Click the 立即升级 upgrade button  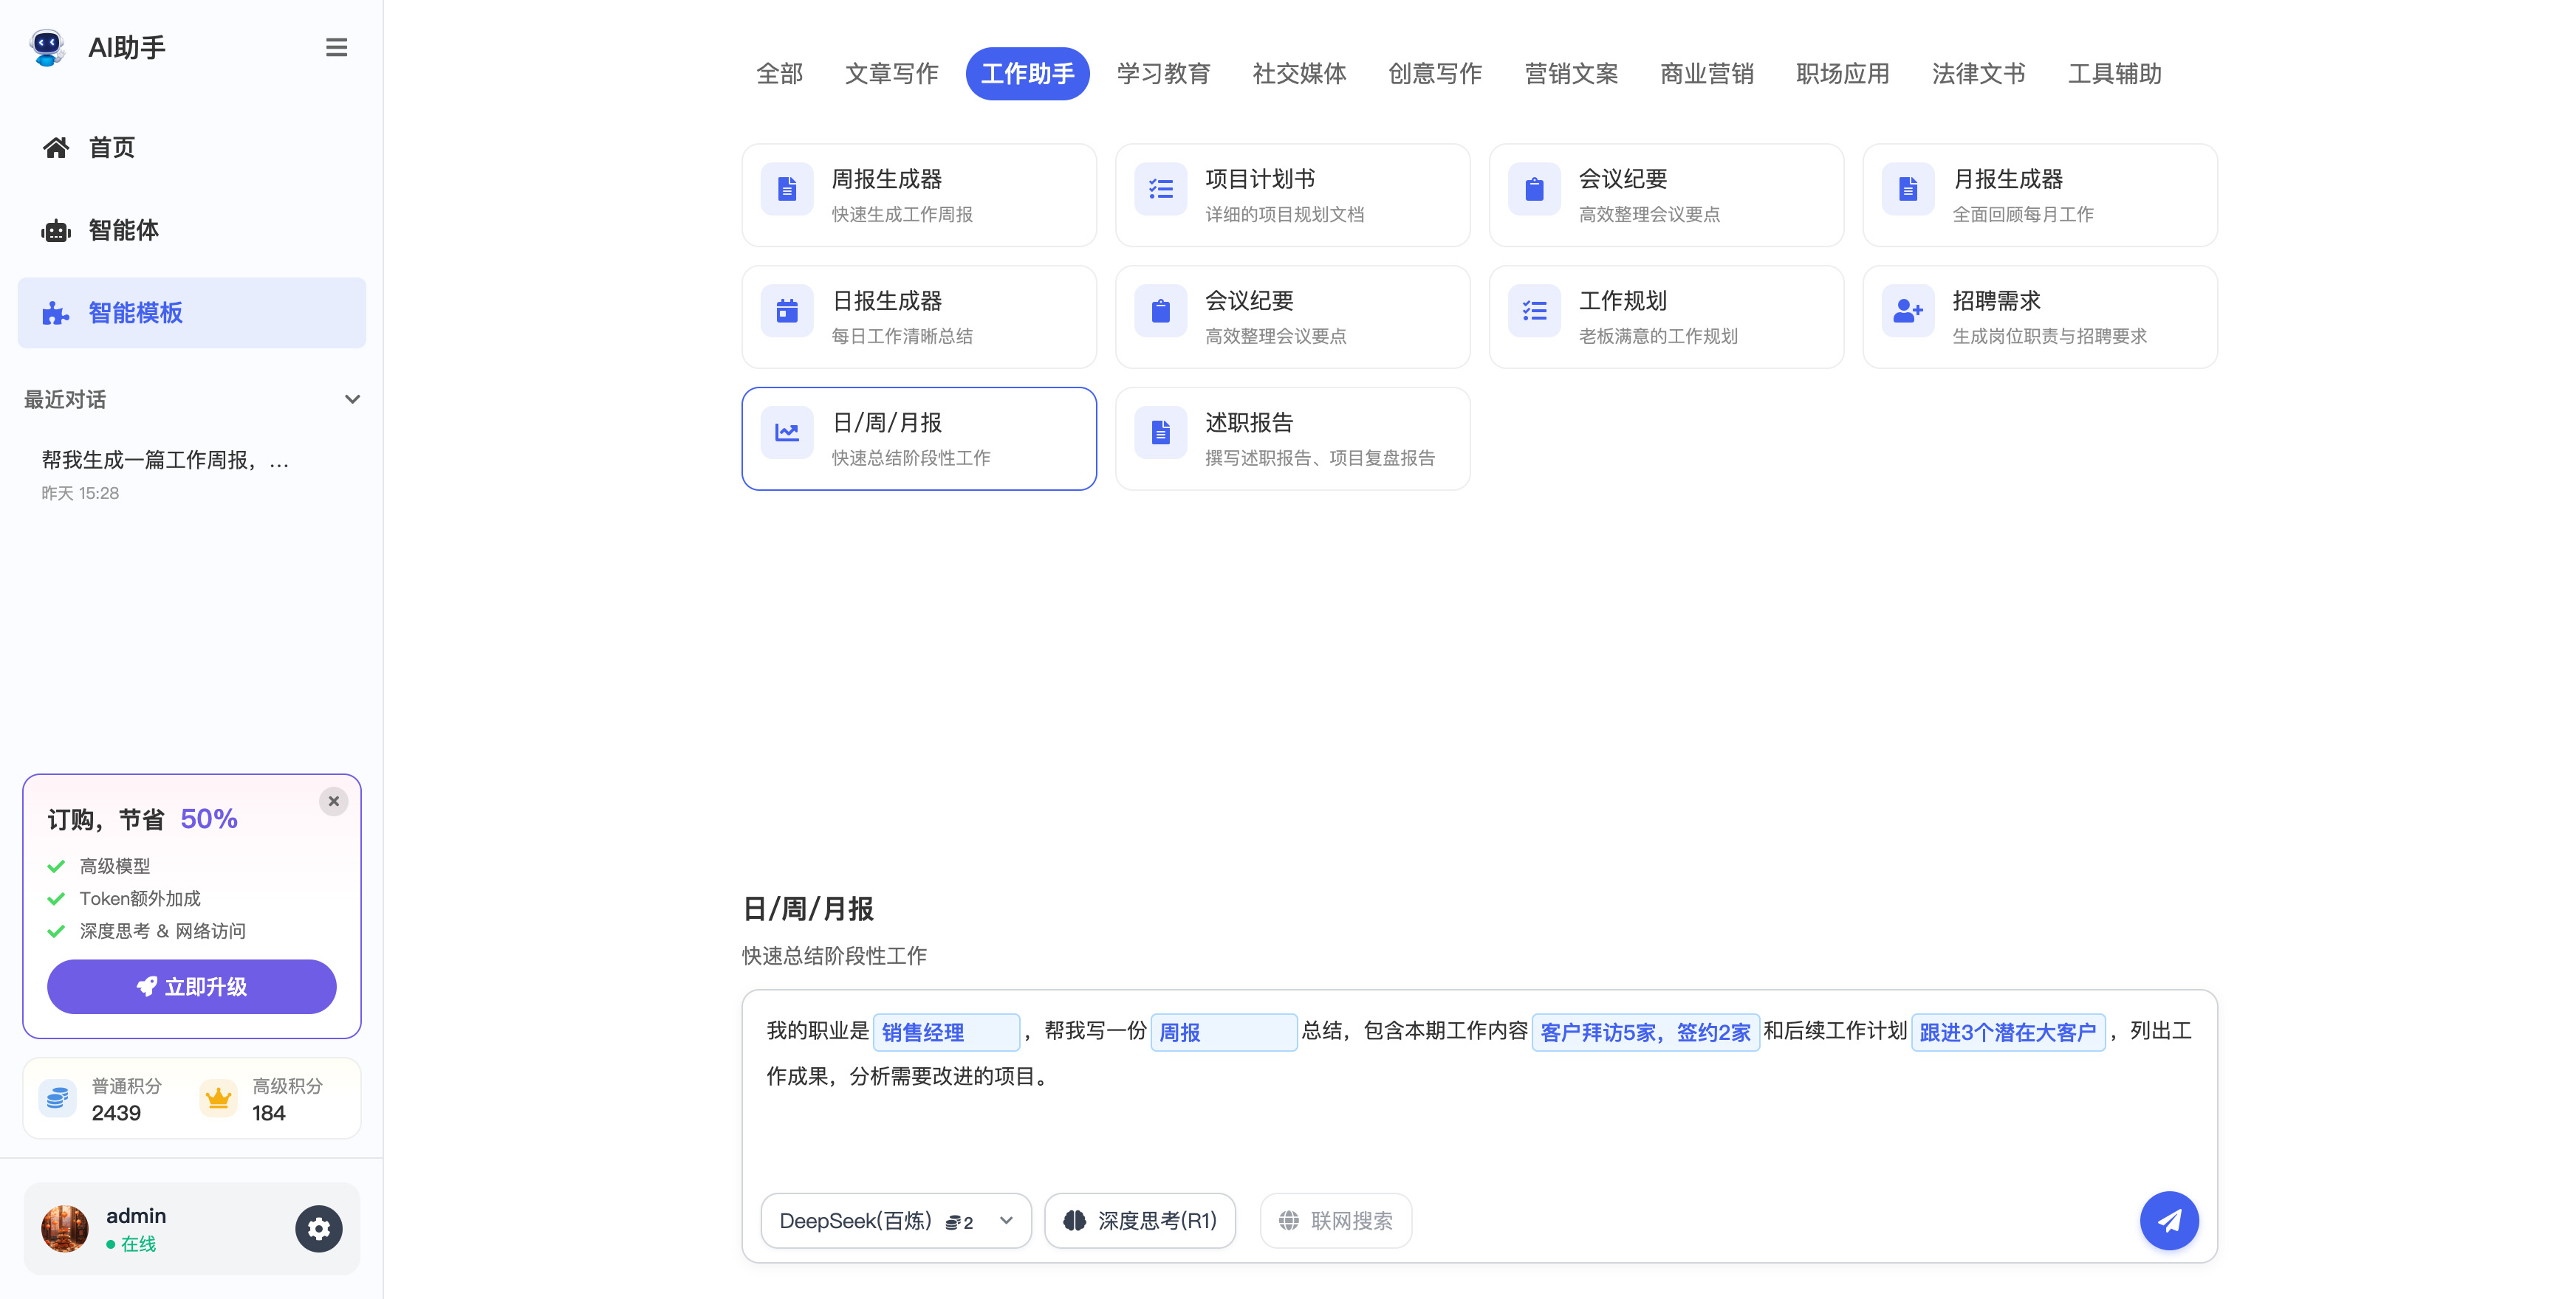192,988
